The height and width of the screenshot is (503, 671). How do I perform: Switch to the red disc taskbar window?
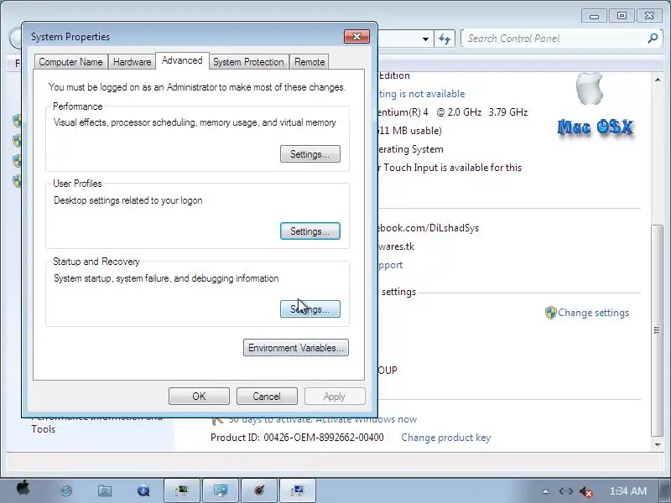pos(259,490)
